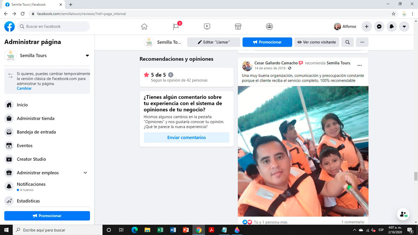Open Pages flag icon with notification
This screenshot has width=418, height=235.
(x=176, y=26)
